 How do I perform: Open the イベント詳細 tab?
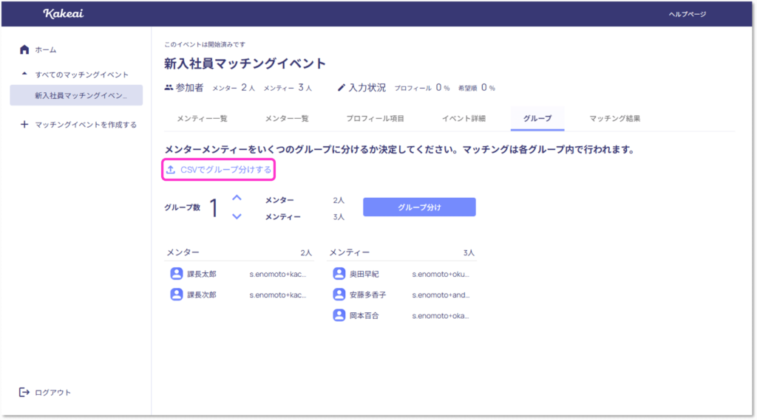[x=464, y=118]
